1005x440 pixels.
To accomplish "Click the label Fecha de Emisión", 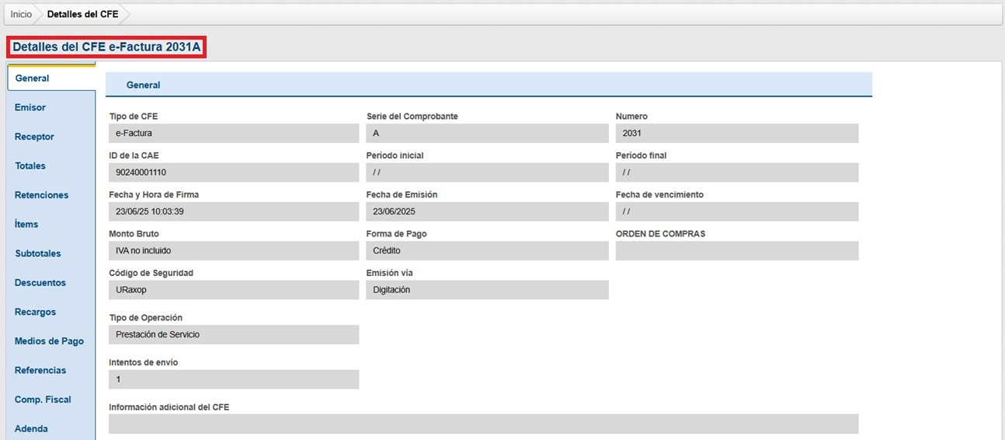I will coord(402,195).
